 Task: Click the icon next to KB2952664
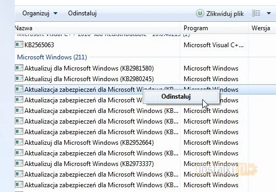[x=19, y=142]
